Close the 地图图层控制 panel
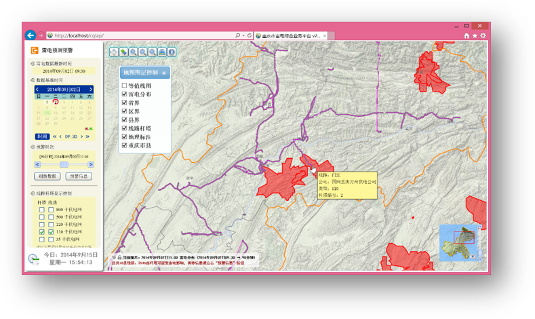Image resolution: width=535 pixels, height=319 pixels. [163, 73]
